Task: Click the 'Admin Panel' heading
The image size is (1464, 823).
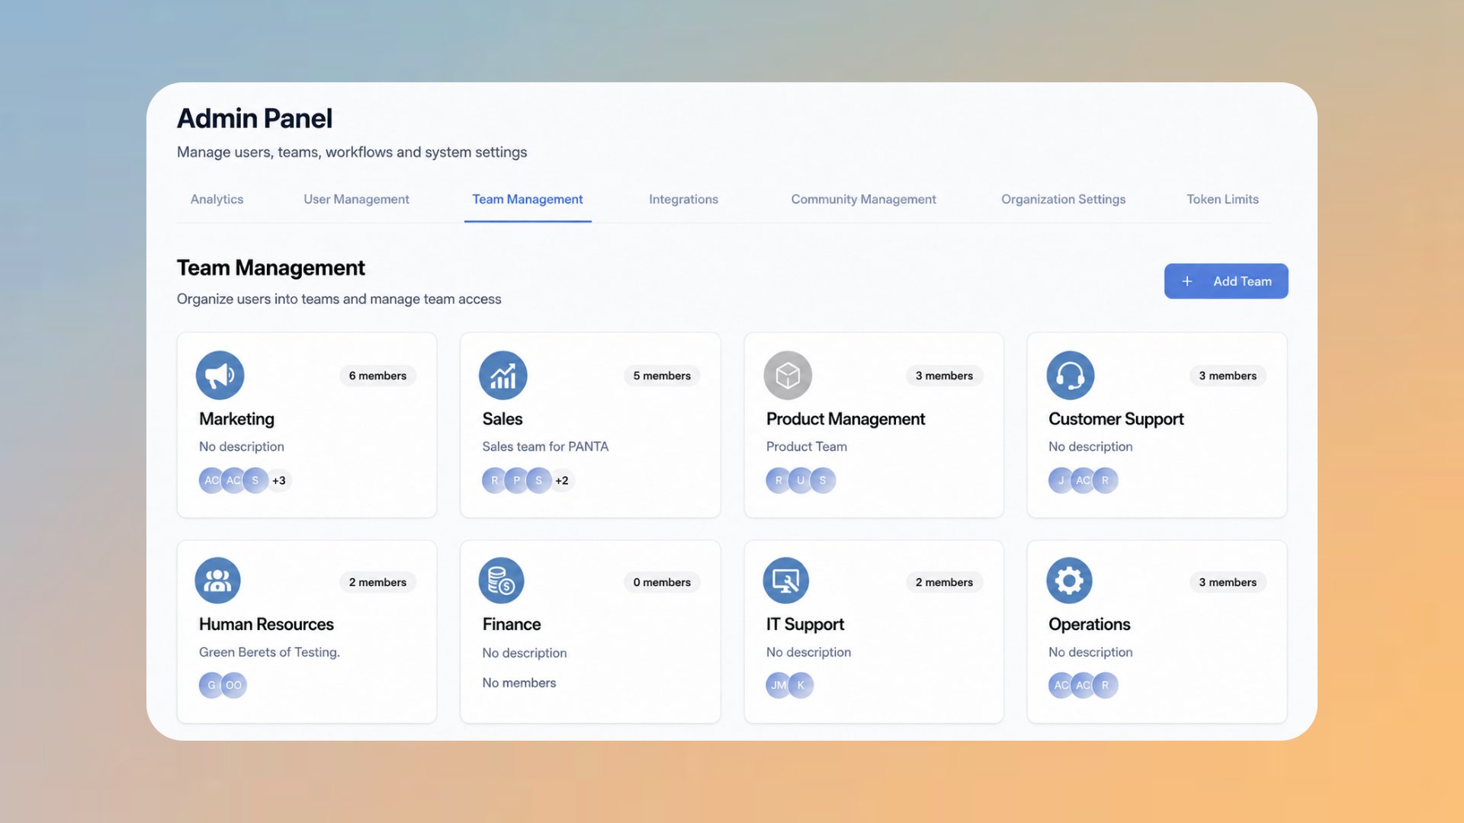Action: (x=255, y=119)
